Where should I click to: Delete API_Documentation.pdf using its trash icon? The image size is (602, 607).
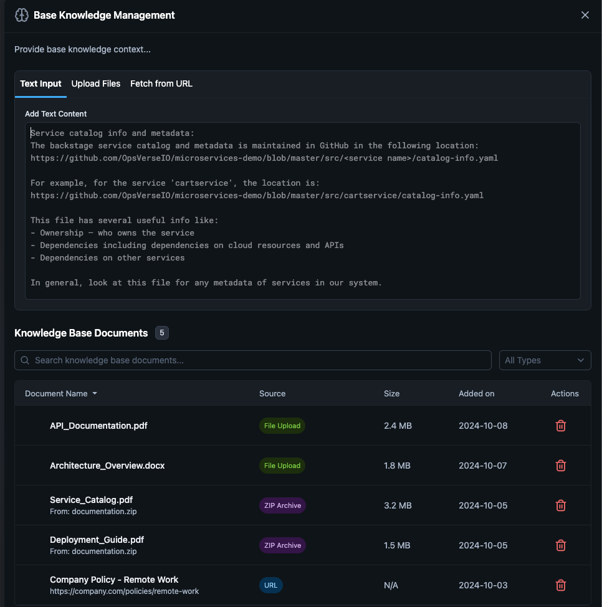pyautogui.click(x=560, y=426)
